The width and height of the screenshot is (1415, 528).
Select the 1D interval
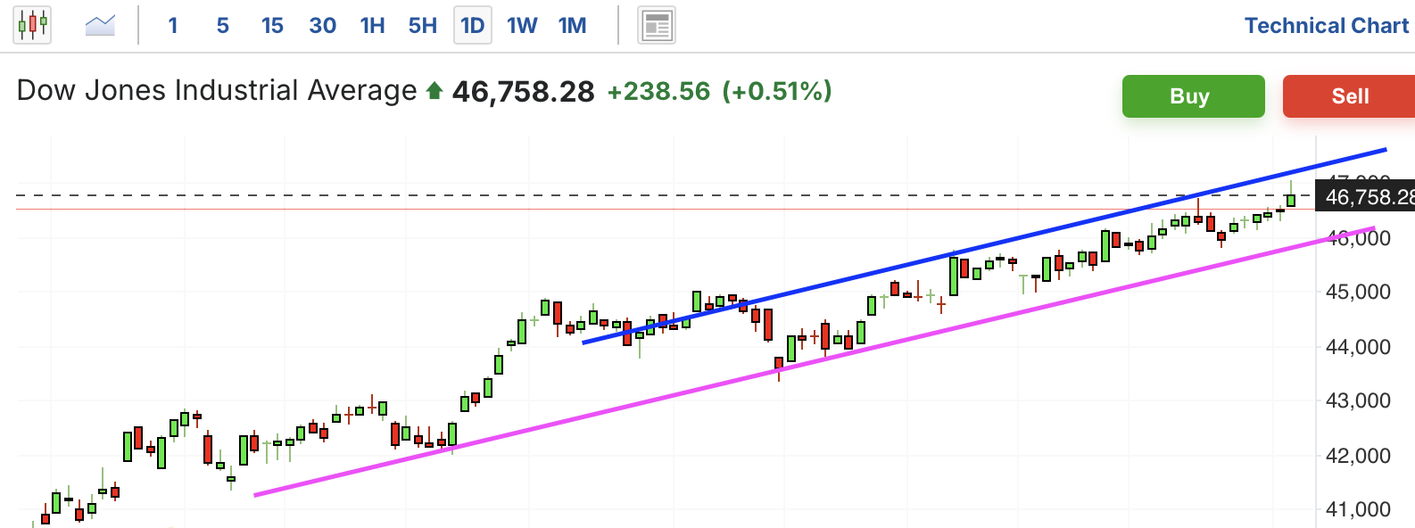click(x=472, y=26)
